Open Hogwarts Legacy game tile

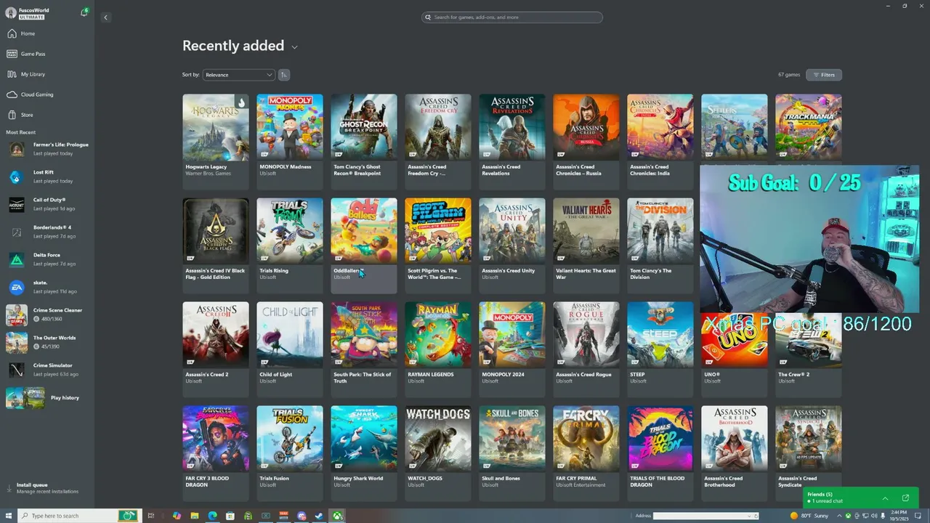coord(216,142)
